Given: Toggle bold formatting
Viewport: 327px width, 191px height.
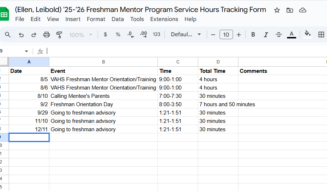Looking at the screenshot, I should pos(253,35).
